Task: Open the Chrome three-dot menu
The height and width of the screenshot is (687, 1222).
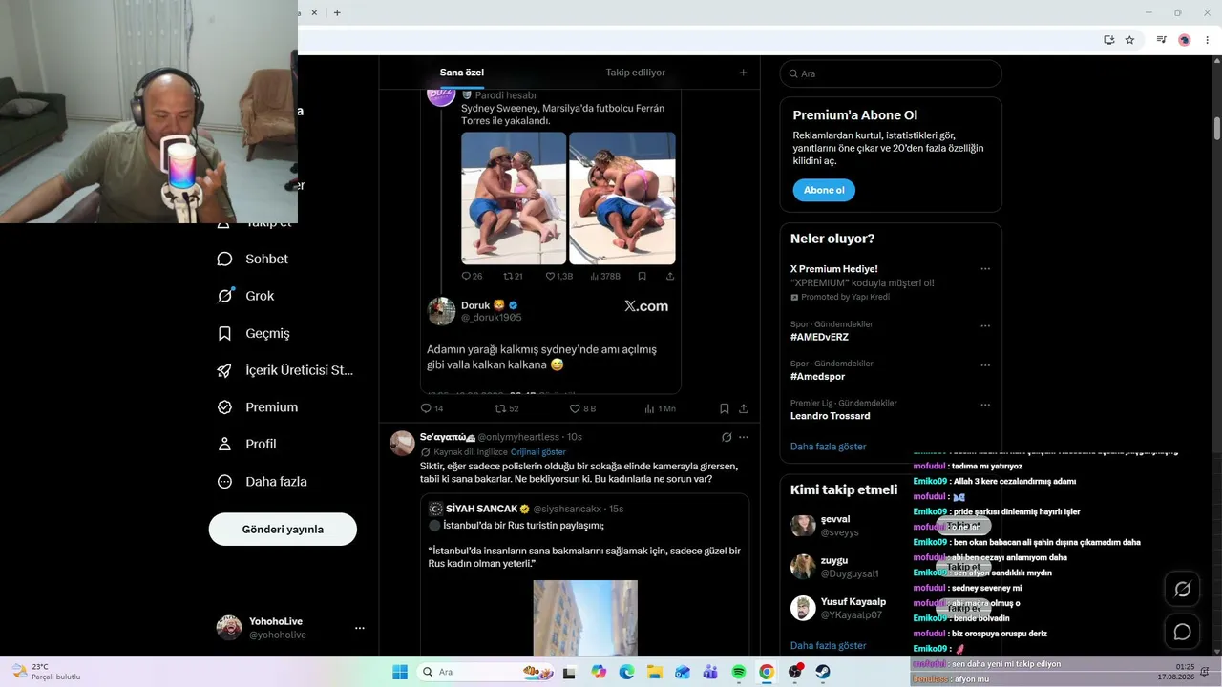Action: point(1208,40)
